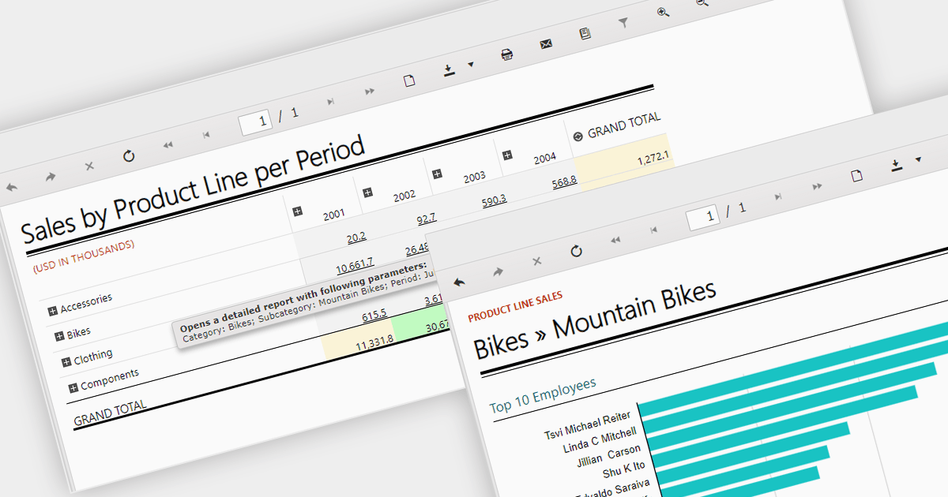
Task: Navigate back in the Mountain Bikes report toolbar
Action: (x=459, y=282)
